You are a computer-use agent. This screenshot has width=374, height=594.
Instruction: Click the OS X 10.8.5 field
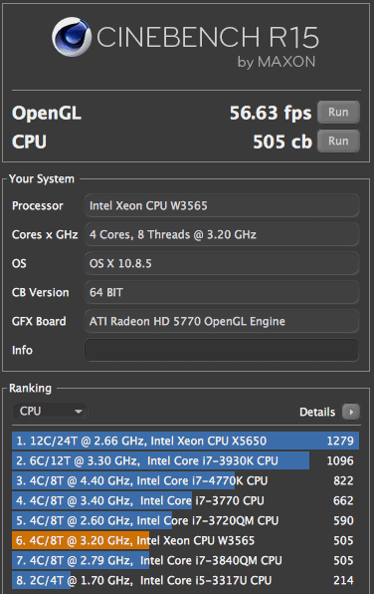coord(222,263)
